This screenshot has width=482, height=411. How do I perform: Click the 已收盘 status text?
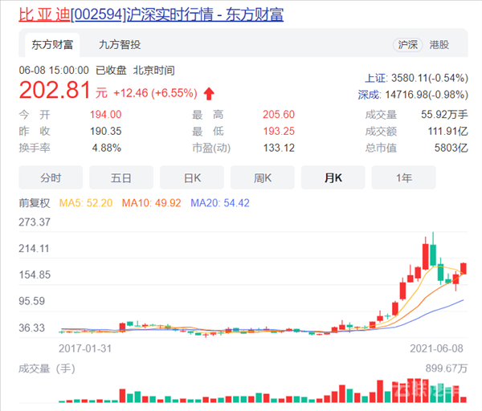coord(111,71)
